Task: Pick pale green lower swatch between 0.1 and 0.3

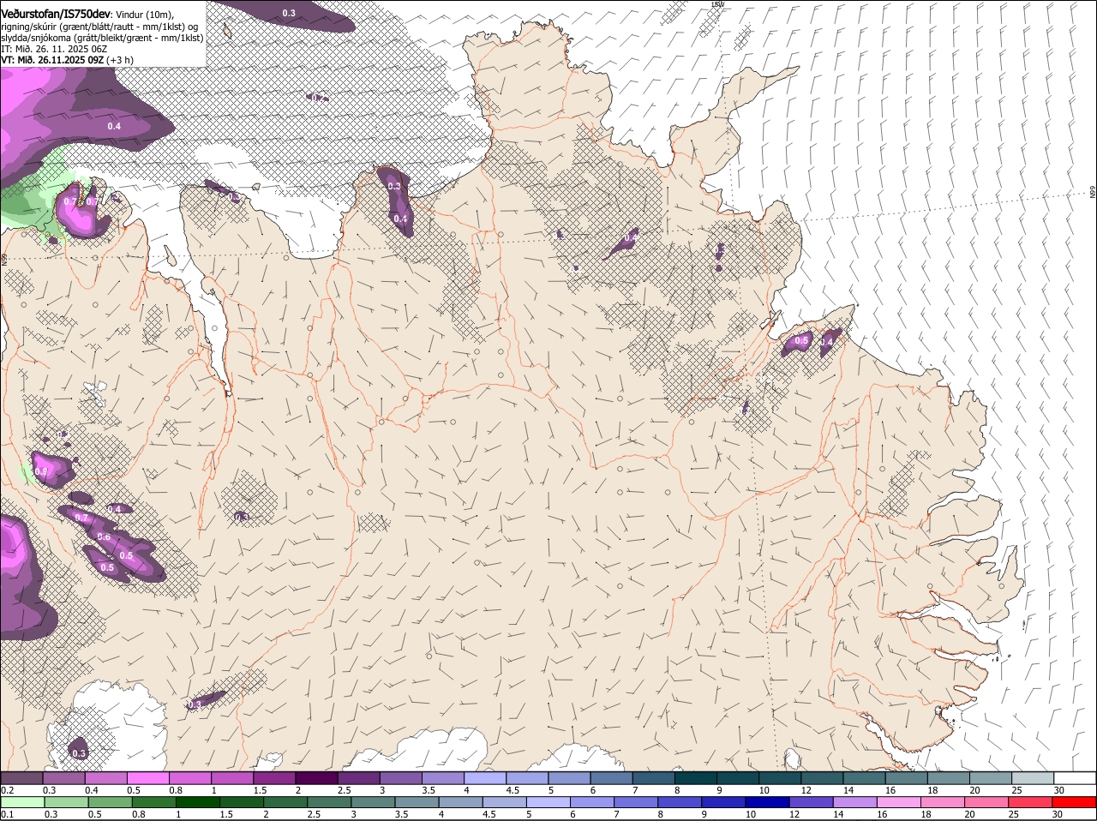Action: [23, 802]
